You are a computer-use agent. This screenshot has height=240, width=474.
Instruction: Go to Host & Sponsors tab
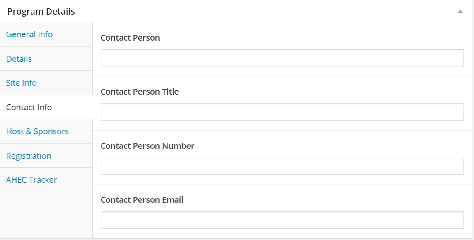point(37,131)
